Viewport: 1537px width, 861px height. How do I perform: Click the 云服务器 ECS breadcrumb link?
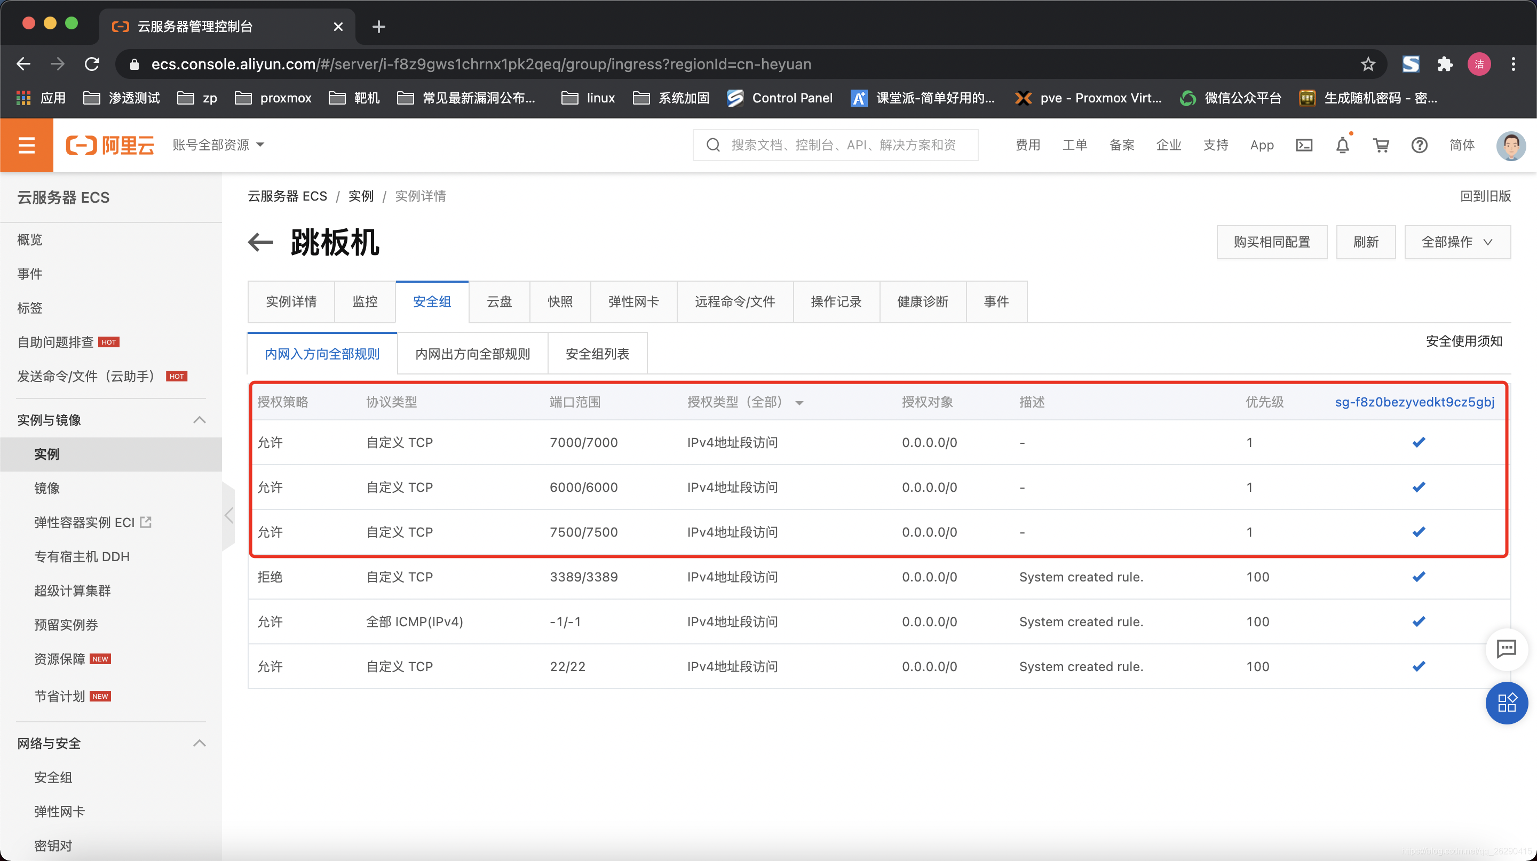[x=287, y=196]
